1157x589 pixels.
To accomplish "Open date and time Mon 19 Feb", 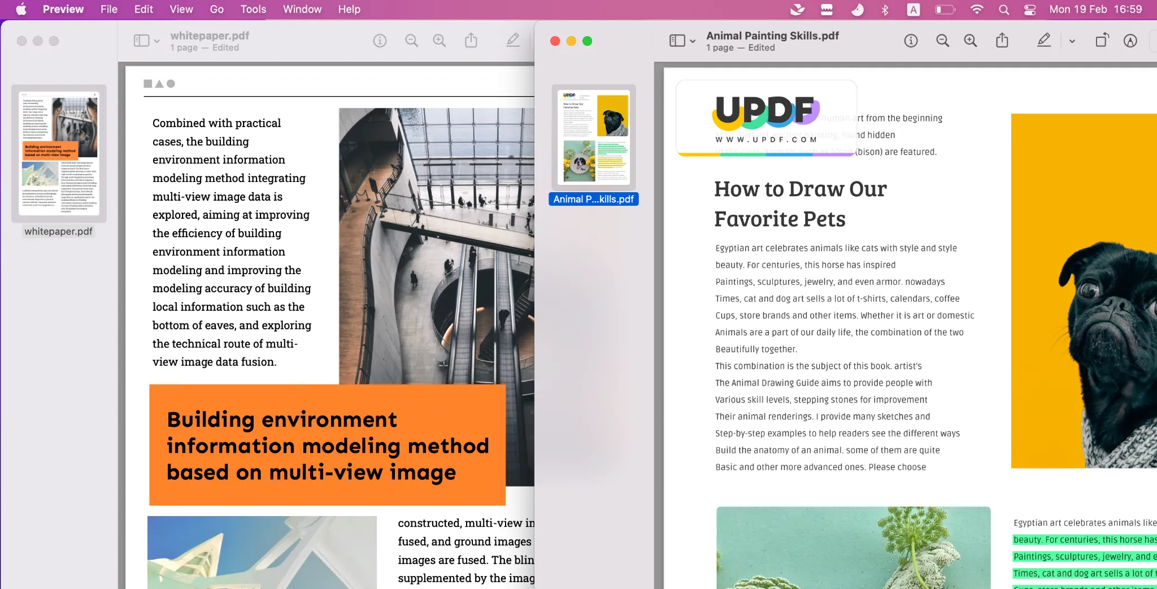I will (1095, 9).
